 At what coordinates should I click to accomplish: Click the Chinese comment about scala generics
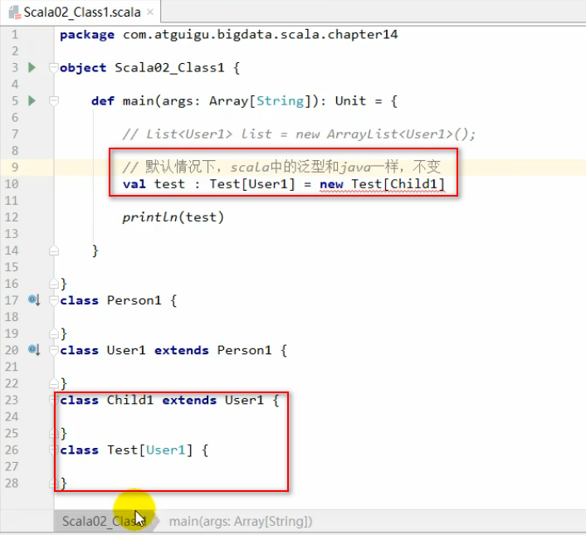(x=281, y=167)
